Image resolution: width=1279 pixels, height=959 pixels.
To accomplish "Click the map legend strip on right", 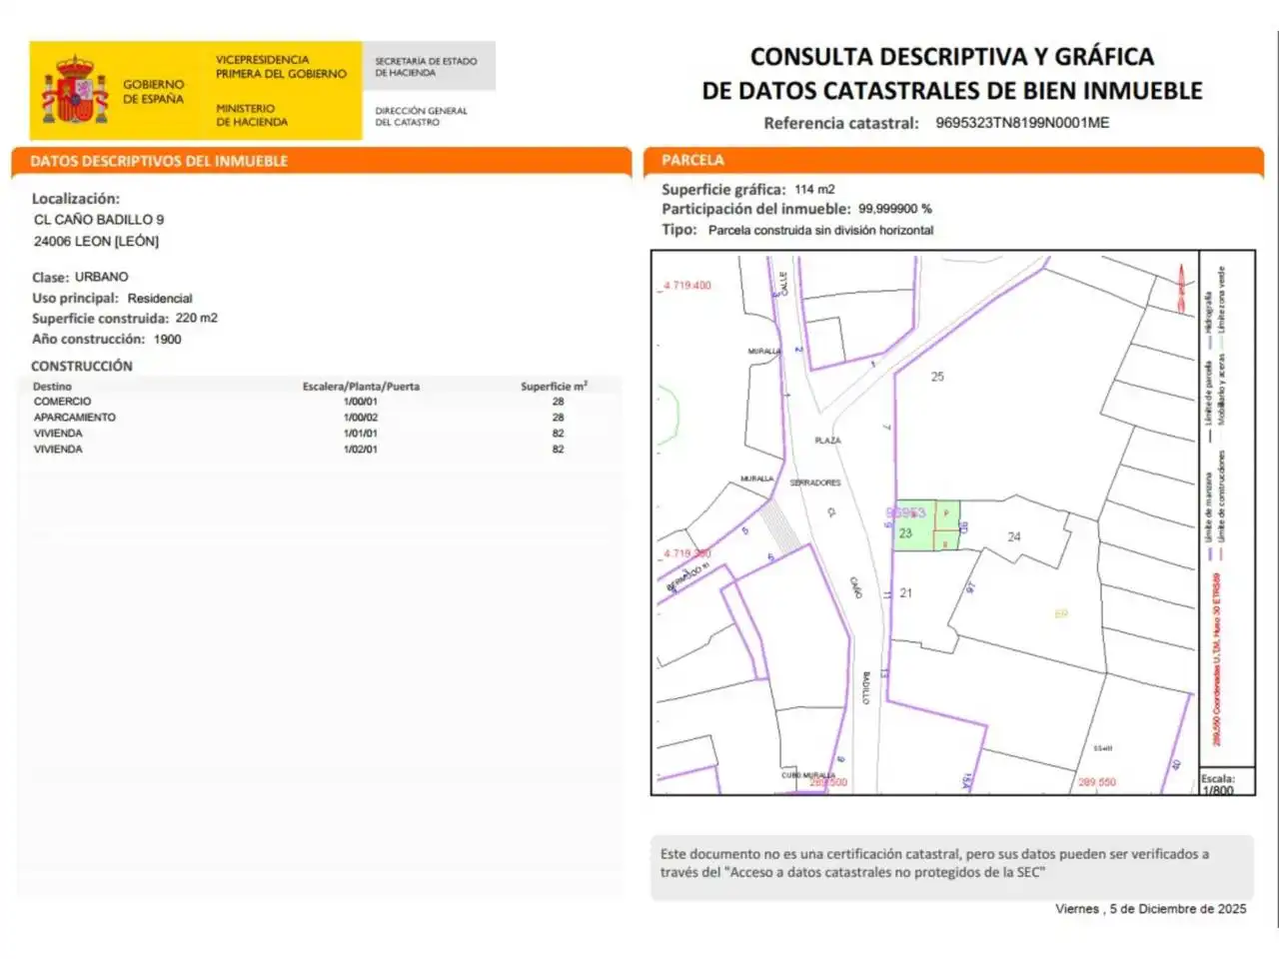I will 1227,507.
